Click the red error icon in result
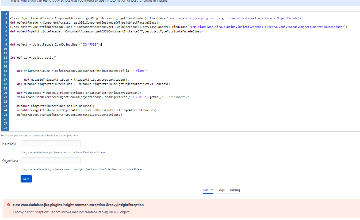Screen dimensions: 360x220 tap(9, 205)
